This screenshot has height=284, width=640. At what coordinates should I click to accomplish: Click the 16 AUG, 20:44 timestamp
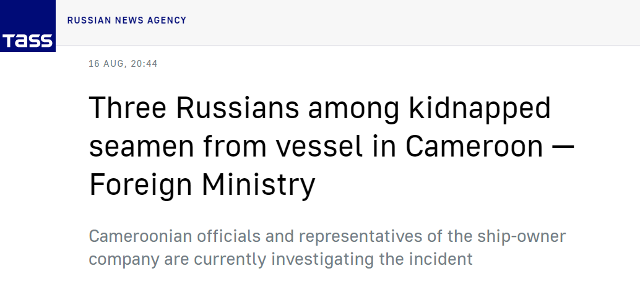click(x=123, y=64)
